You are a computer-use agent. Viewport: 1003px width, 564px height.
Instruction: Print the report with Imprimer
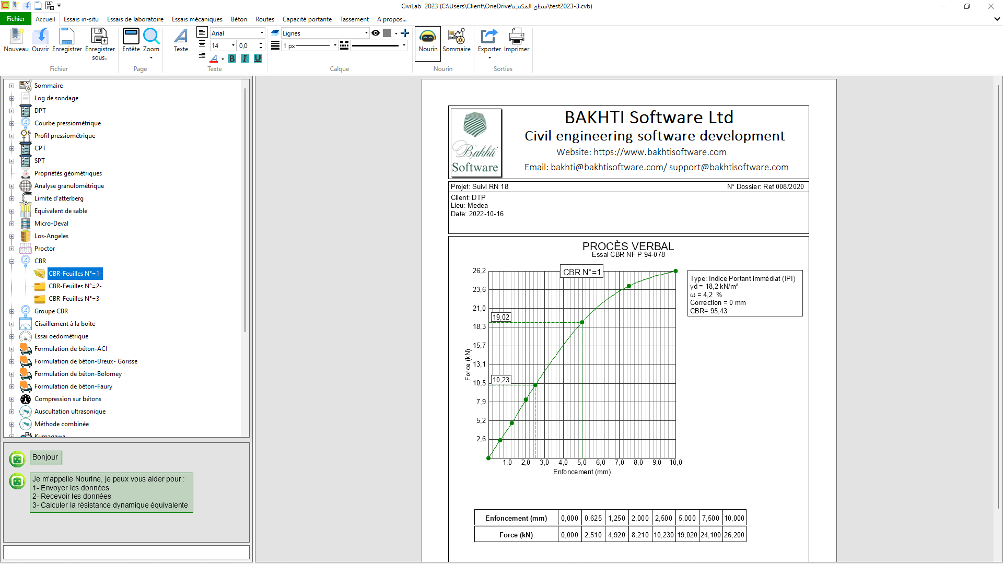click(x=517, y=40)
